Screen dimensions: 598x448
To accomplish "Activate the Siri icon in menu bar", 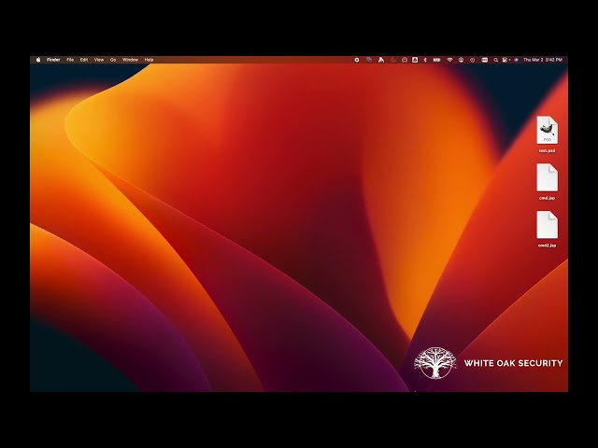I will point(517,60).
